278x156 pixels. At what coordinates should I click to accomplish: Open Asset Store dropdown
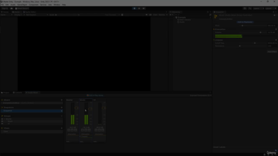[22, 8]
